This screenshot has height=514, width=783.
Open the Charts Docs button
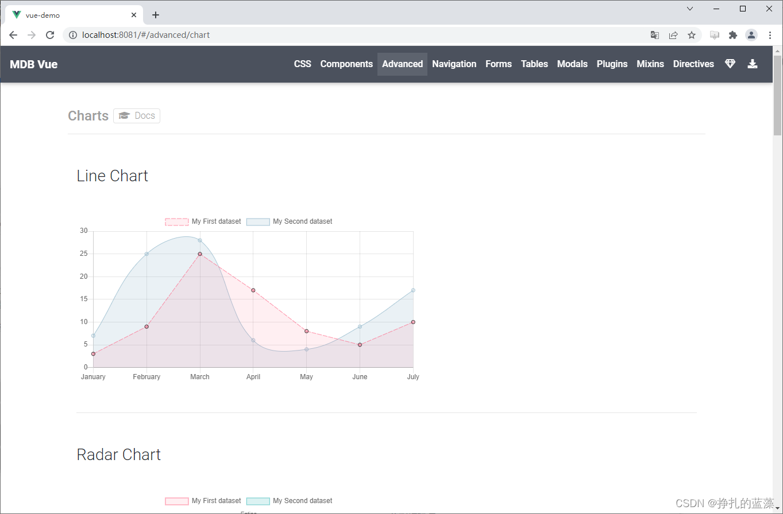click(x=137, y=116)
